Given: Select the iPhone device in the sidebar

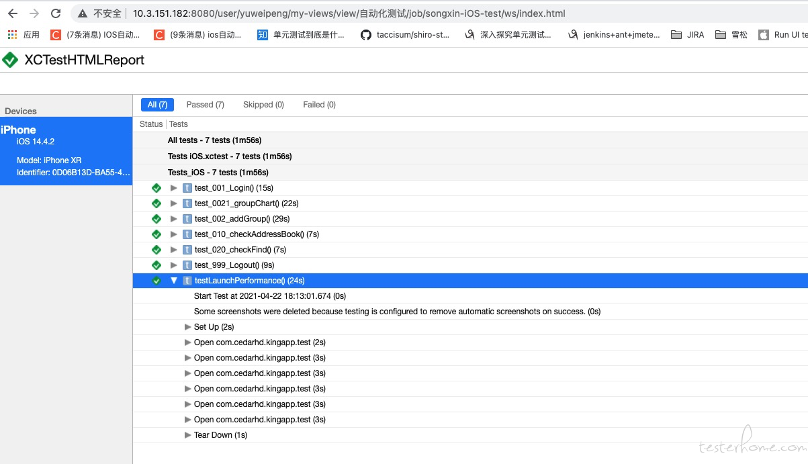Looking at the screenshot, I should [66, 151].
